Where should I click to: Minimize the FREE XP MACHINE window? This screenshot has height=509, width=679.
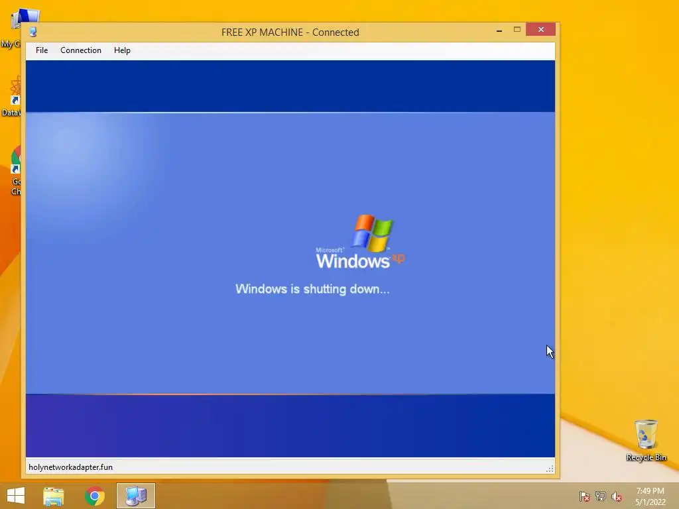coord(499,30)
